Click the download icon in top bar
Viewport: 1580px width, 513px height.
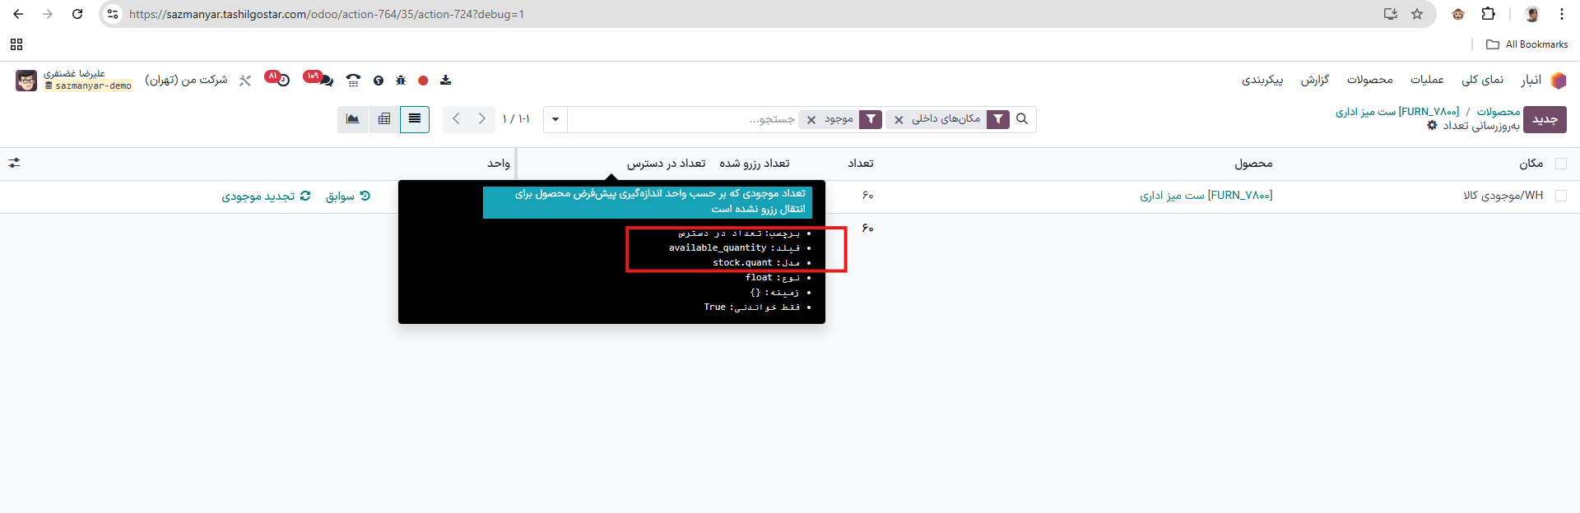(445, 81)
